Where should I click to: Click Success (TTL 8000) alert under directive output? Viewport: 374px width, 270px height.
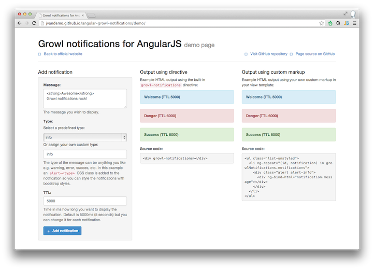(x=187, y=135)
